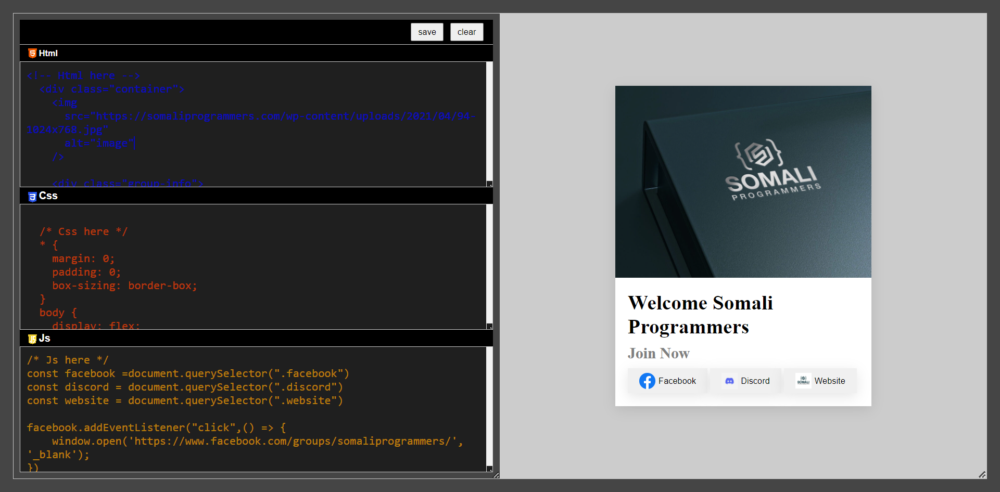
Task: Click the 'window.open' Facebook URL line
Action: (257, 441)
